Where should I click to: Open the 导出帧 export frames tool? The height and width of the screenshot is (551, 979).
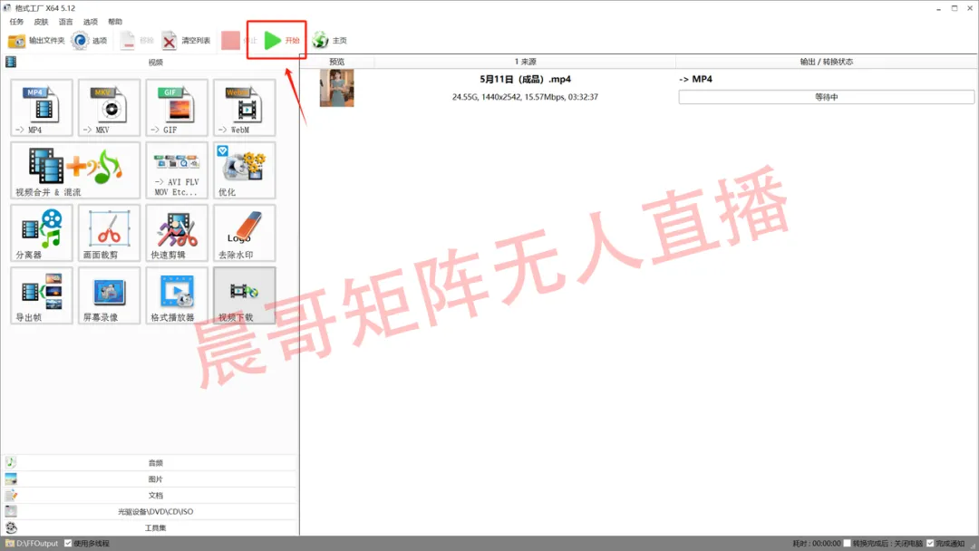42,295
